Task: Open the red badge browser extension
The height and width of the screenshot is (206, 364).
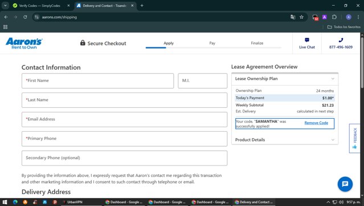Action: (x=315, y=17)
